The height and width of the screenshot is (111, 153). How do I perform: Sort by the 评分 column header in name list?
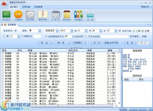tap(21, 50)
